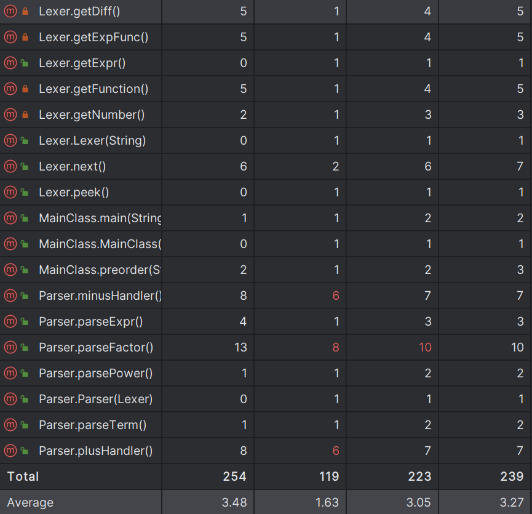Image resolution: width=532 pixels, height=514 pixels.
Task: Click public visibility icon of MainClass.preorder
Action: pyautogui.click(x=25, y=270)
